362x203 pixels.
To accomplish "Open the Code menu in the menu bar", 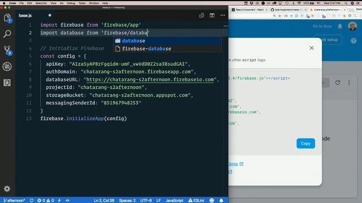I will [12, 3].
